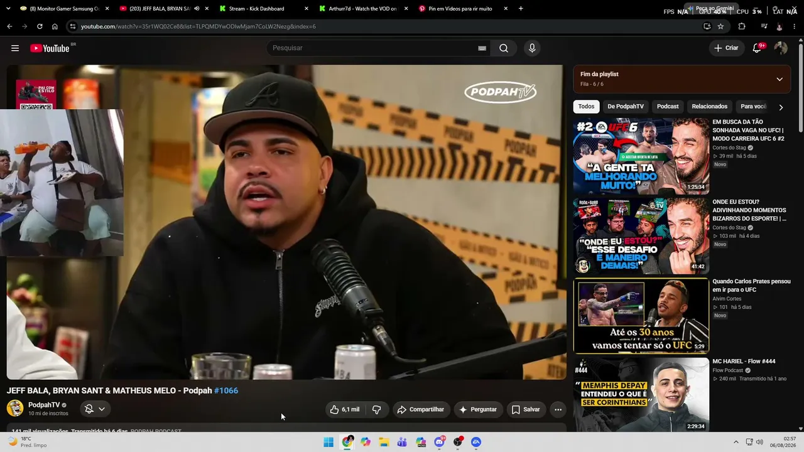Open the #1066 hashtag link
This screenshot has width=804, height=452.
pos(226,390)
